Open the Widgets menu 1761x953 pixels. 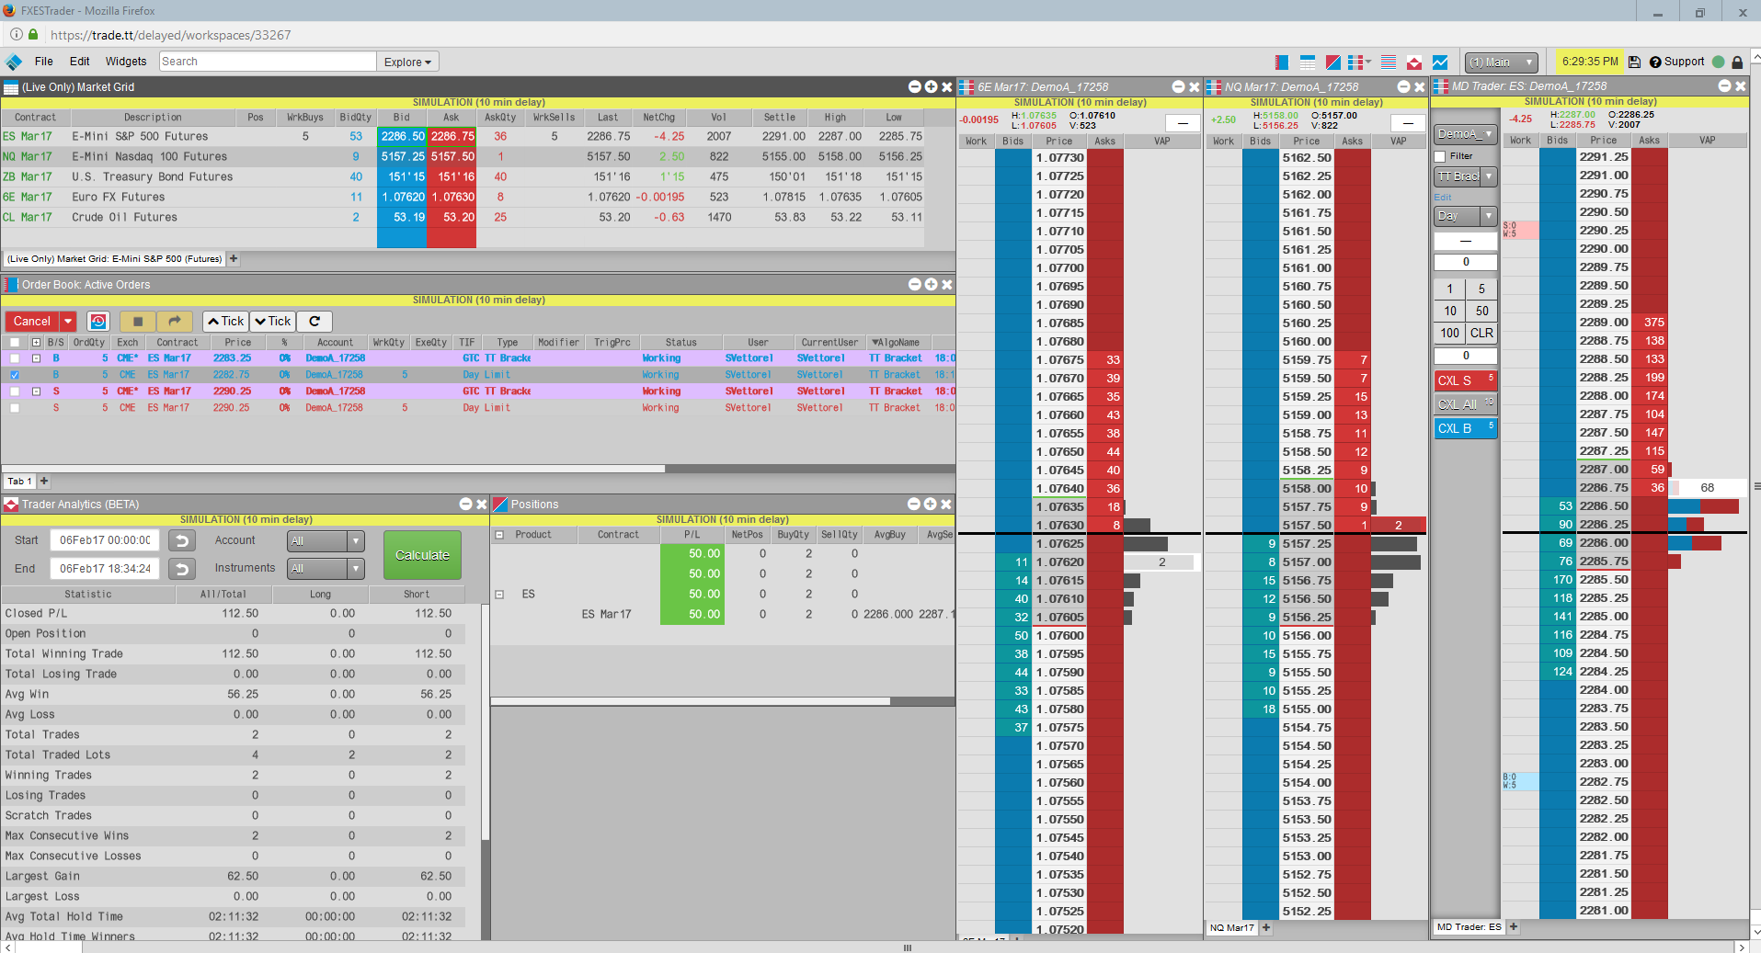click(x=126, y=62)
